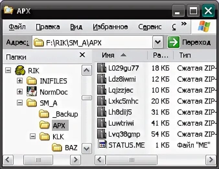Open the Вид menu

[76, 27]
